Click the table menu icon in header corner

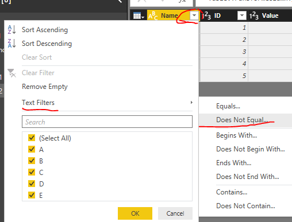click(139, 15)
